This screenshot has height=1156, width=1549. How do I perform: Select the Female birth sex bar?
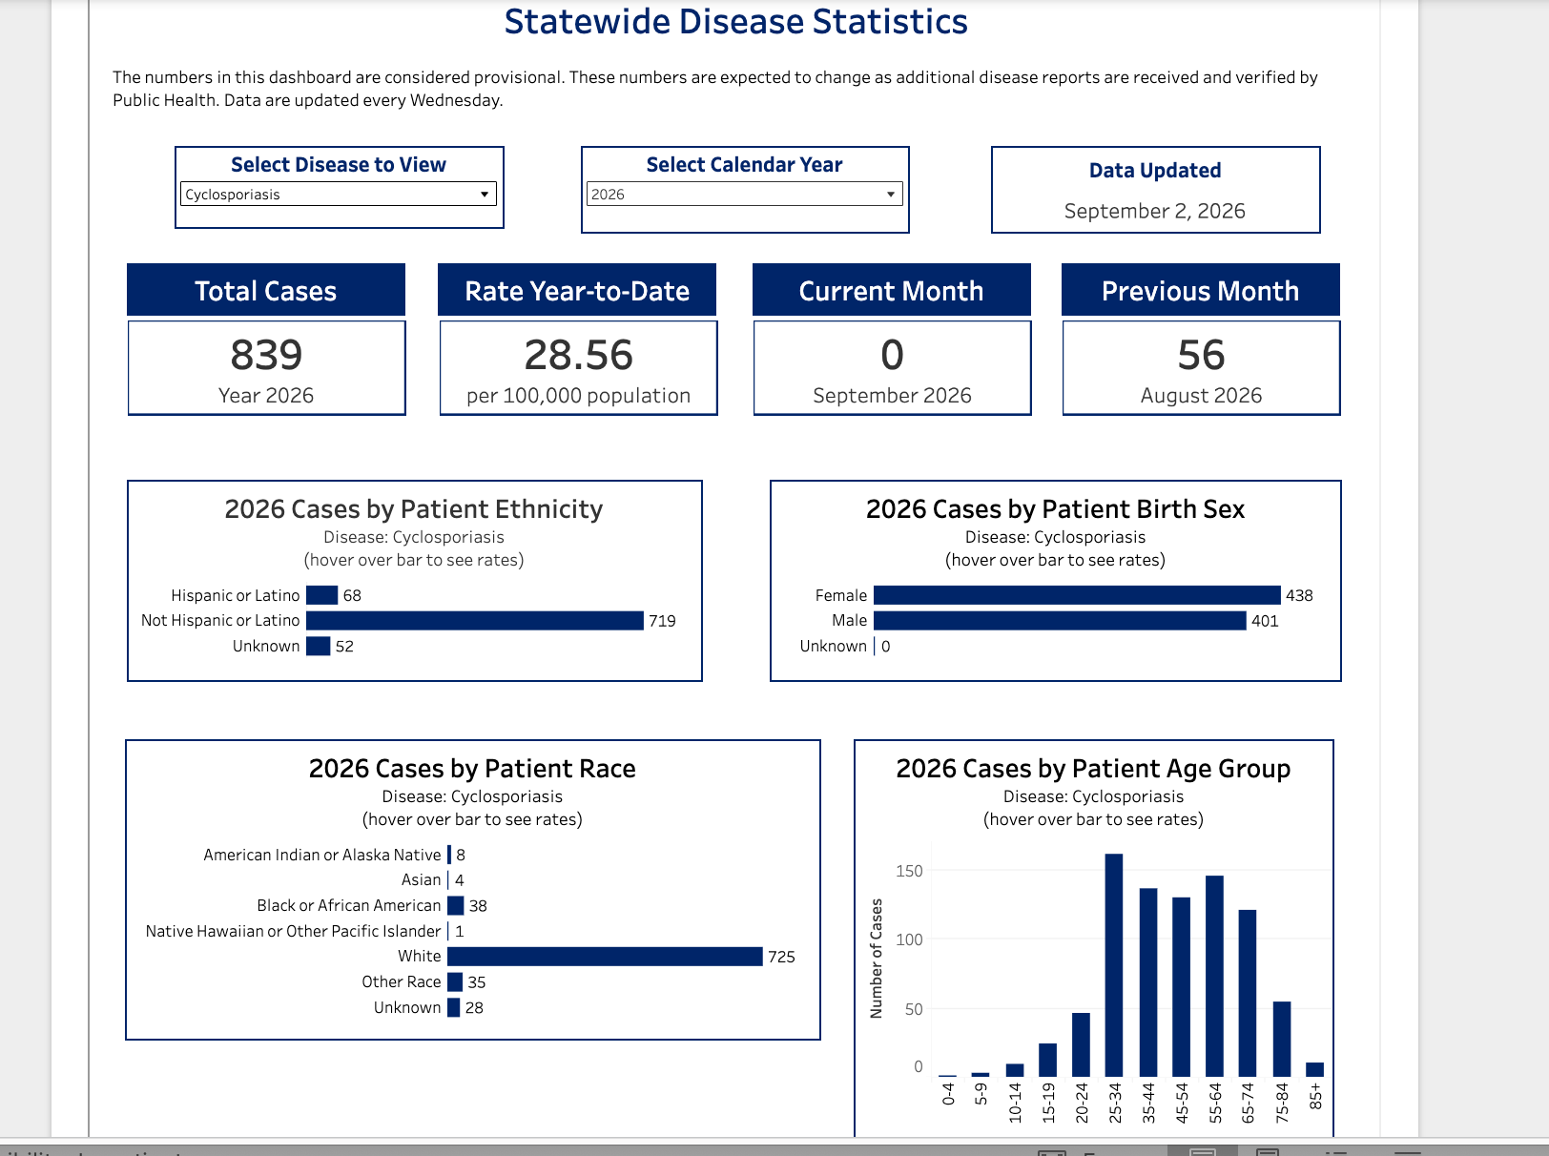tap(1077, 595)
